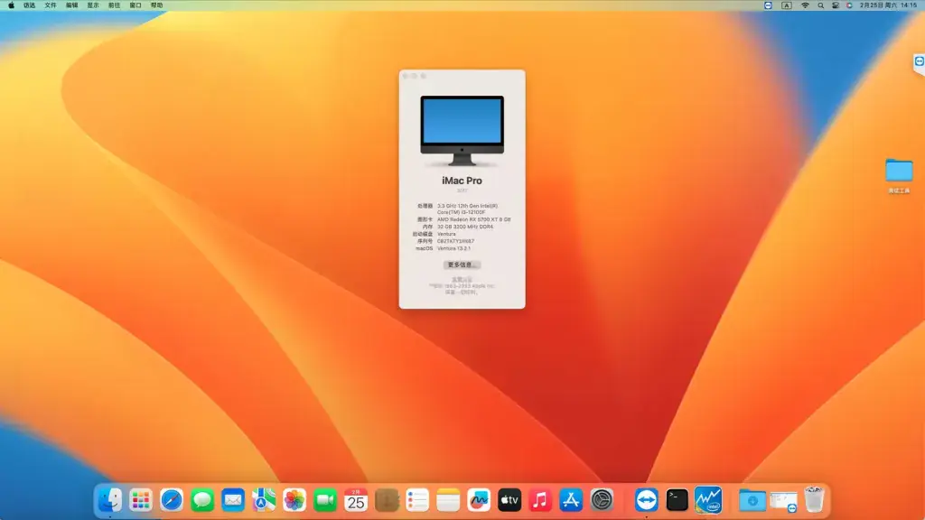This screenshot has height=520, width=925.
Task: Open the 编辑 (Edit) menu
Action: point(72,5)
